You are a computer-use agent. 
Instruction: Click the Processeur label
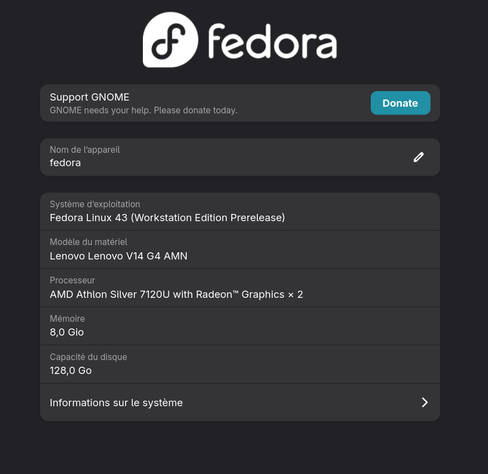click(72, 280)
